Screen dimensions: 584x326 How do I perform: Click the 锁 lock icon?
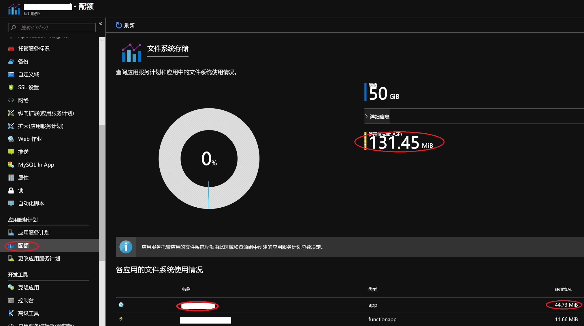pos(11,191)
